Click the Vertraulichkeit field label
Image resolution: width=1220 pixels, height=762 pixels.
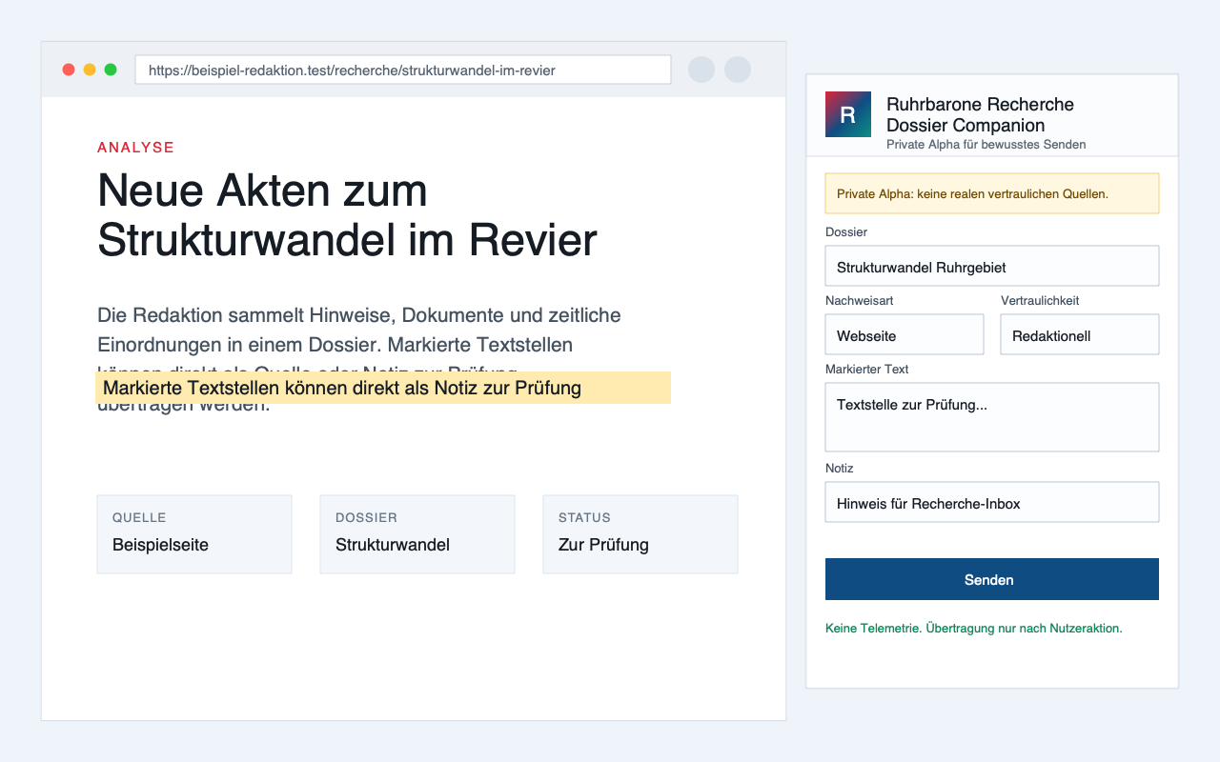click(1040, 301)
